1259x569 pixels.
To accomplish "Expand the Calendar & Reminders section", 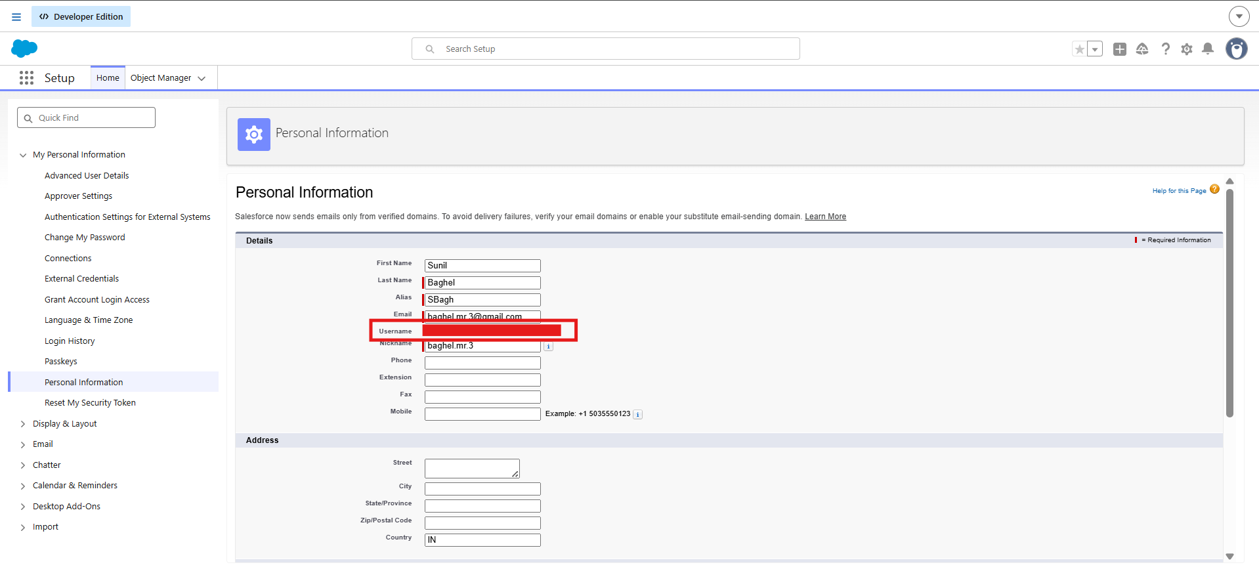I will click(x=23, y=486).
